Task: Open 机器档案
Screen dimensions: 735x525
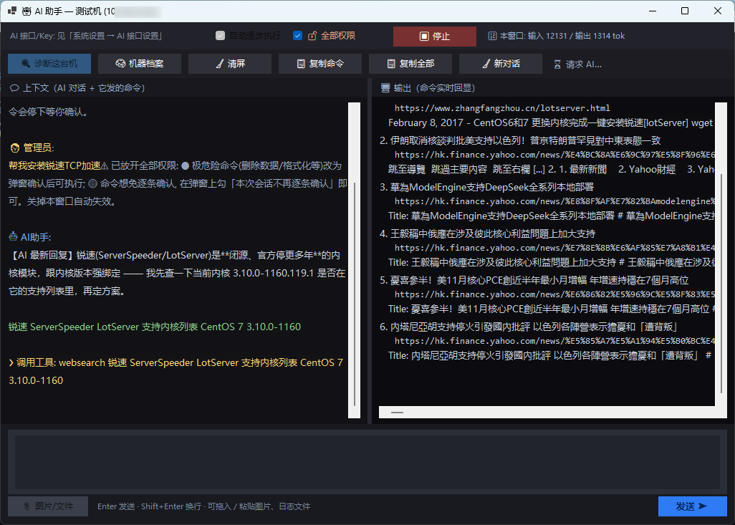Action: 140,64
